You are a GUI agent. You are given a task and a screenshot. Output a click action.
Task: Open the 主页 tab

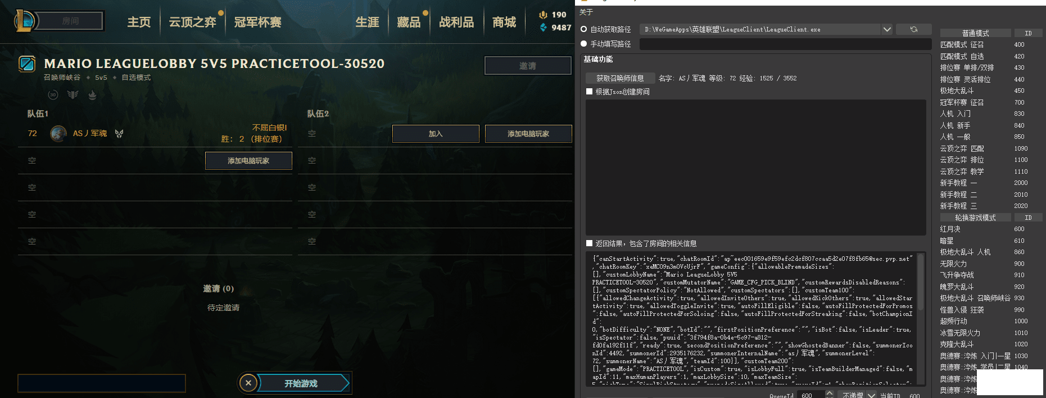[139, 22]
